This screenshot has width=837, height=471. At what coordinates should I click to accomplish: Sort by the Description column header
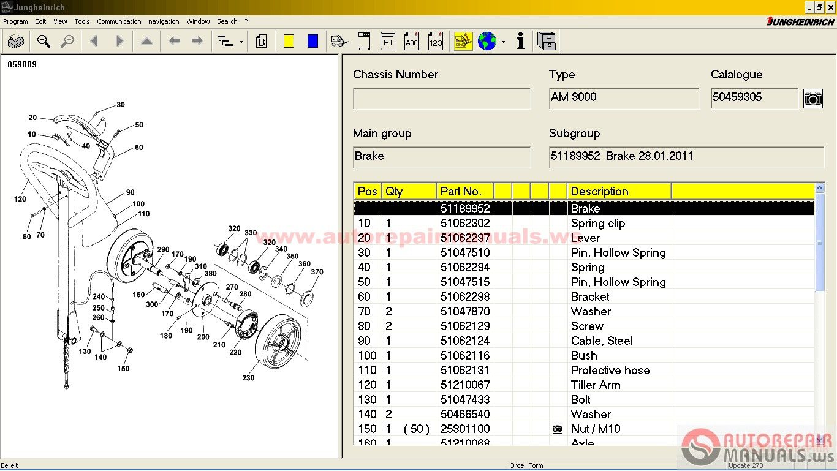pyautogui.click(x=619, y=191)
